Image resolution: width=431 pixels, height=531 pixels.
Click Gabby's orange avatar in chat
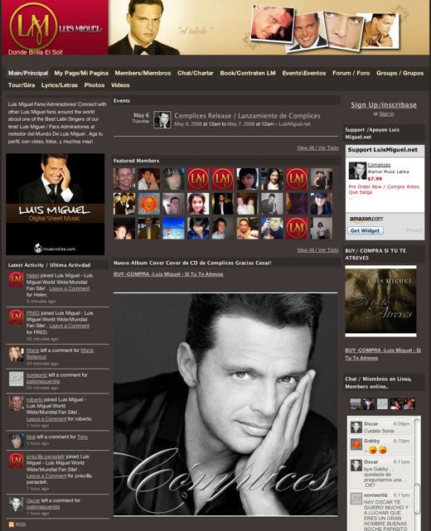click(356, 445)
